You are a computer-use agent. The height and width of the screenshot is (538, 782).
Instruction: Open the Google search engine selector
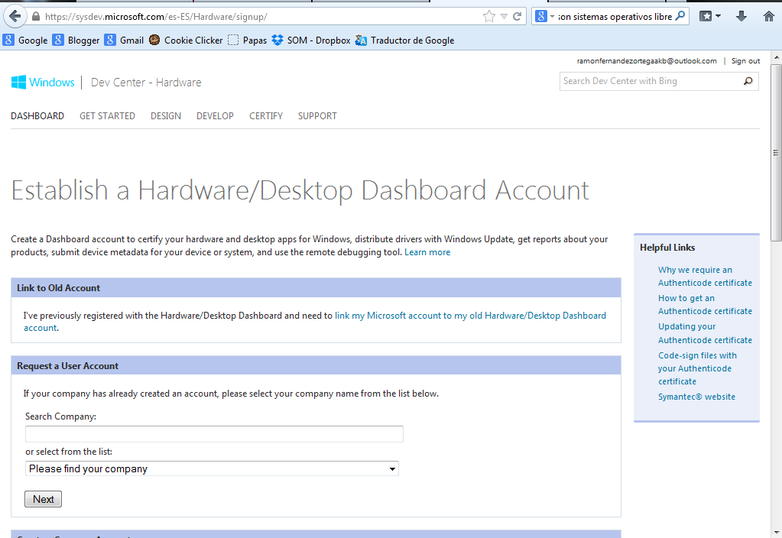tap(544, 17)
